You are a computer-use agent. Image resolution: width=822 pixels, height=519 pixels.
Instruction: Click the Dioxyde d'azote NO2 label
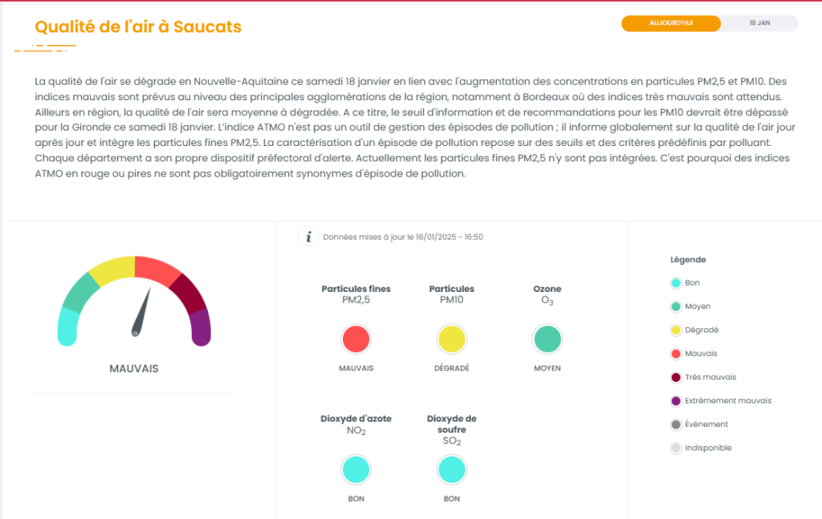356,424
